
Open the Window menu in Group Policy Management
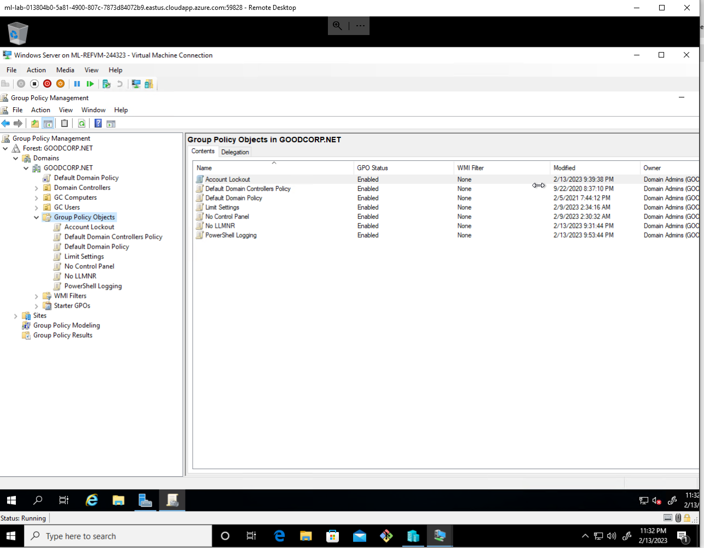94,110
